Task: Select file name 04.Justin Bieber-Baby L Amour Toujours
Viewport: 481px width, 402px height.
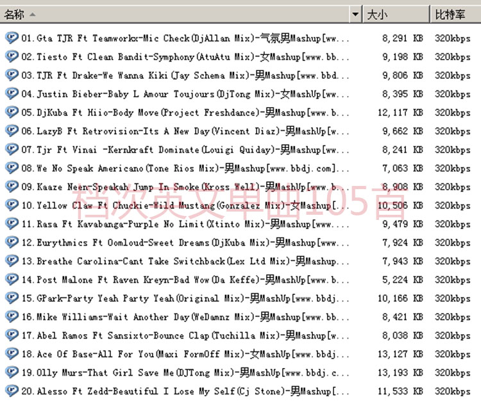Action: tap(185, 94)
